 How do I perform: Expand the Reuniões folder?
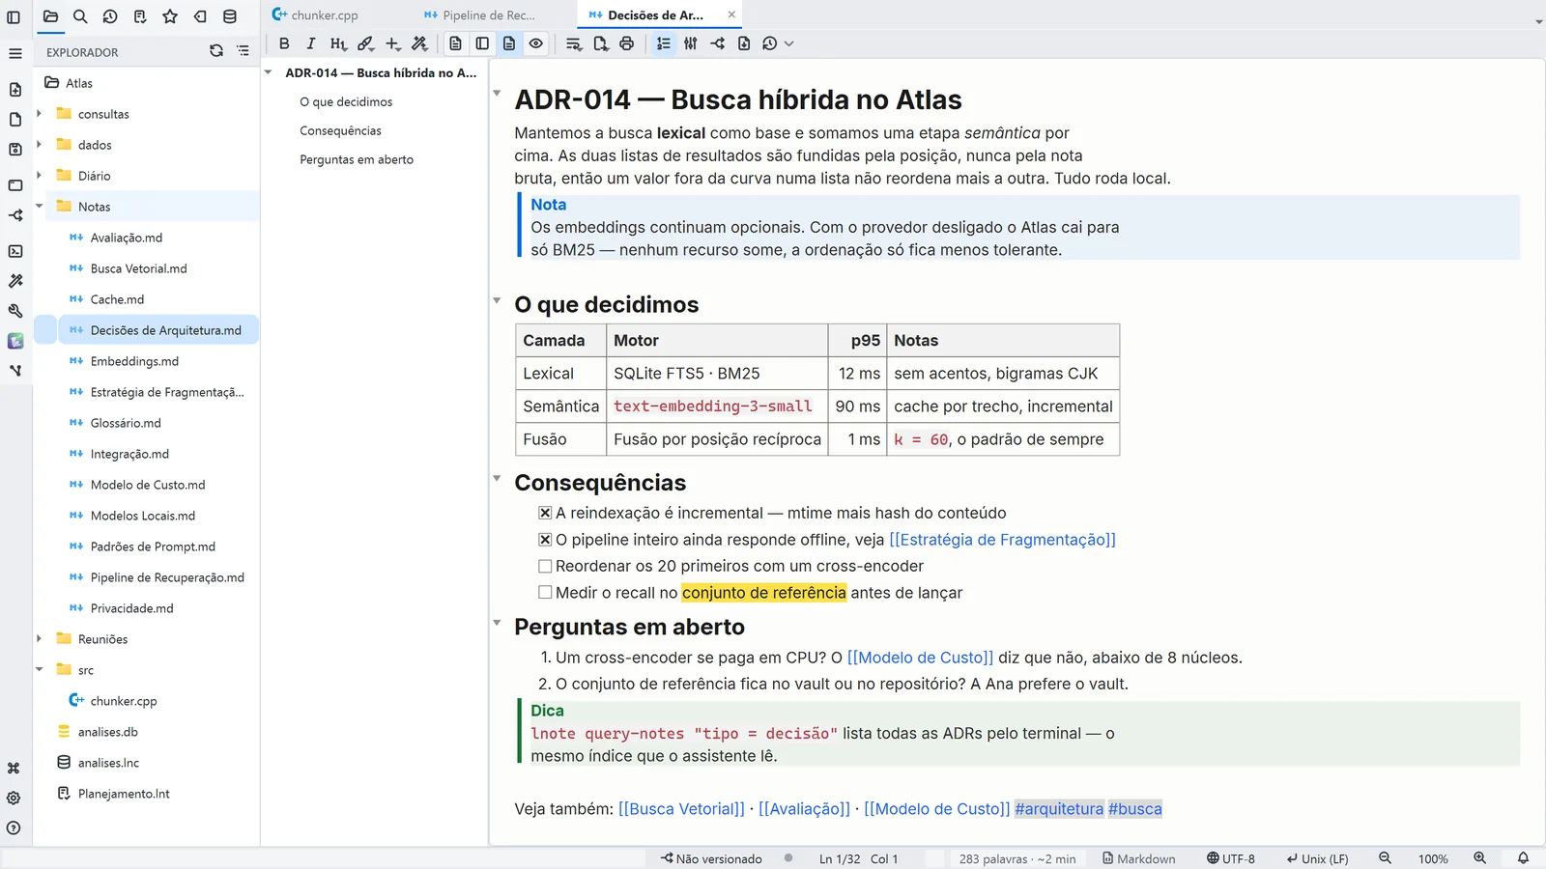(x=40, y=639)
